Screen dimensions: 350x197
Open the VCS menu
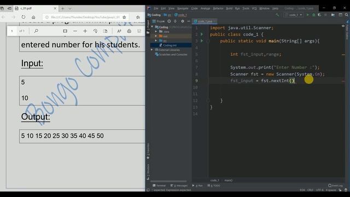coord(254,8)
